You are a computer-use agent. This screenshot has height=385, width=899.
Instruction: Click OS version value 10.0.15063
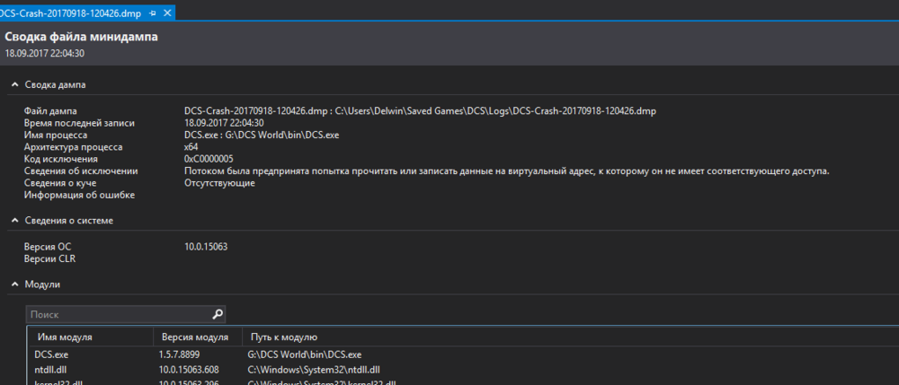206,247
